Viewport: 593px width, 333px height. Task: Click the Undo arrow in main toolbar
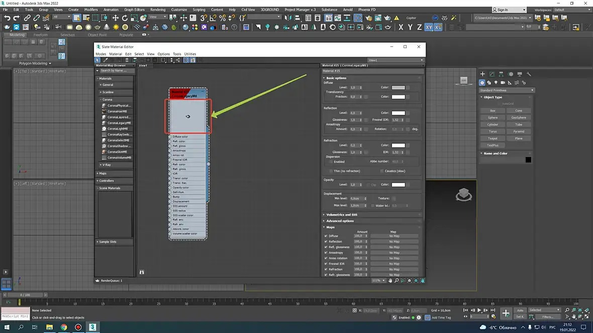[7, 18]
